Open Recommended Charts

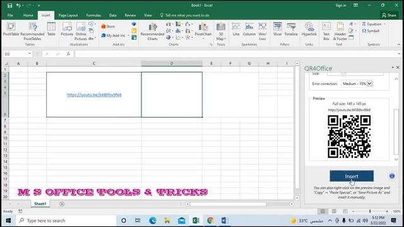coord(152,32)
